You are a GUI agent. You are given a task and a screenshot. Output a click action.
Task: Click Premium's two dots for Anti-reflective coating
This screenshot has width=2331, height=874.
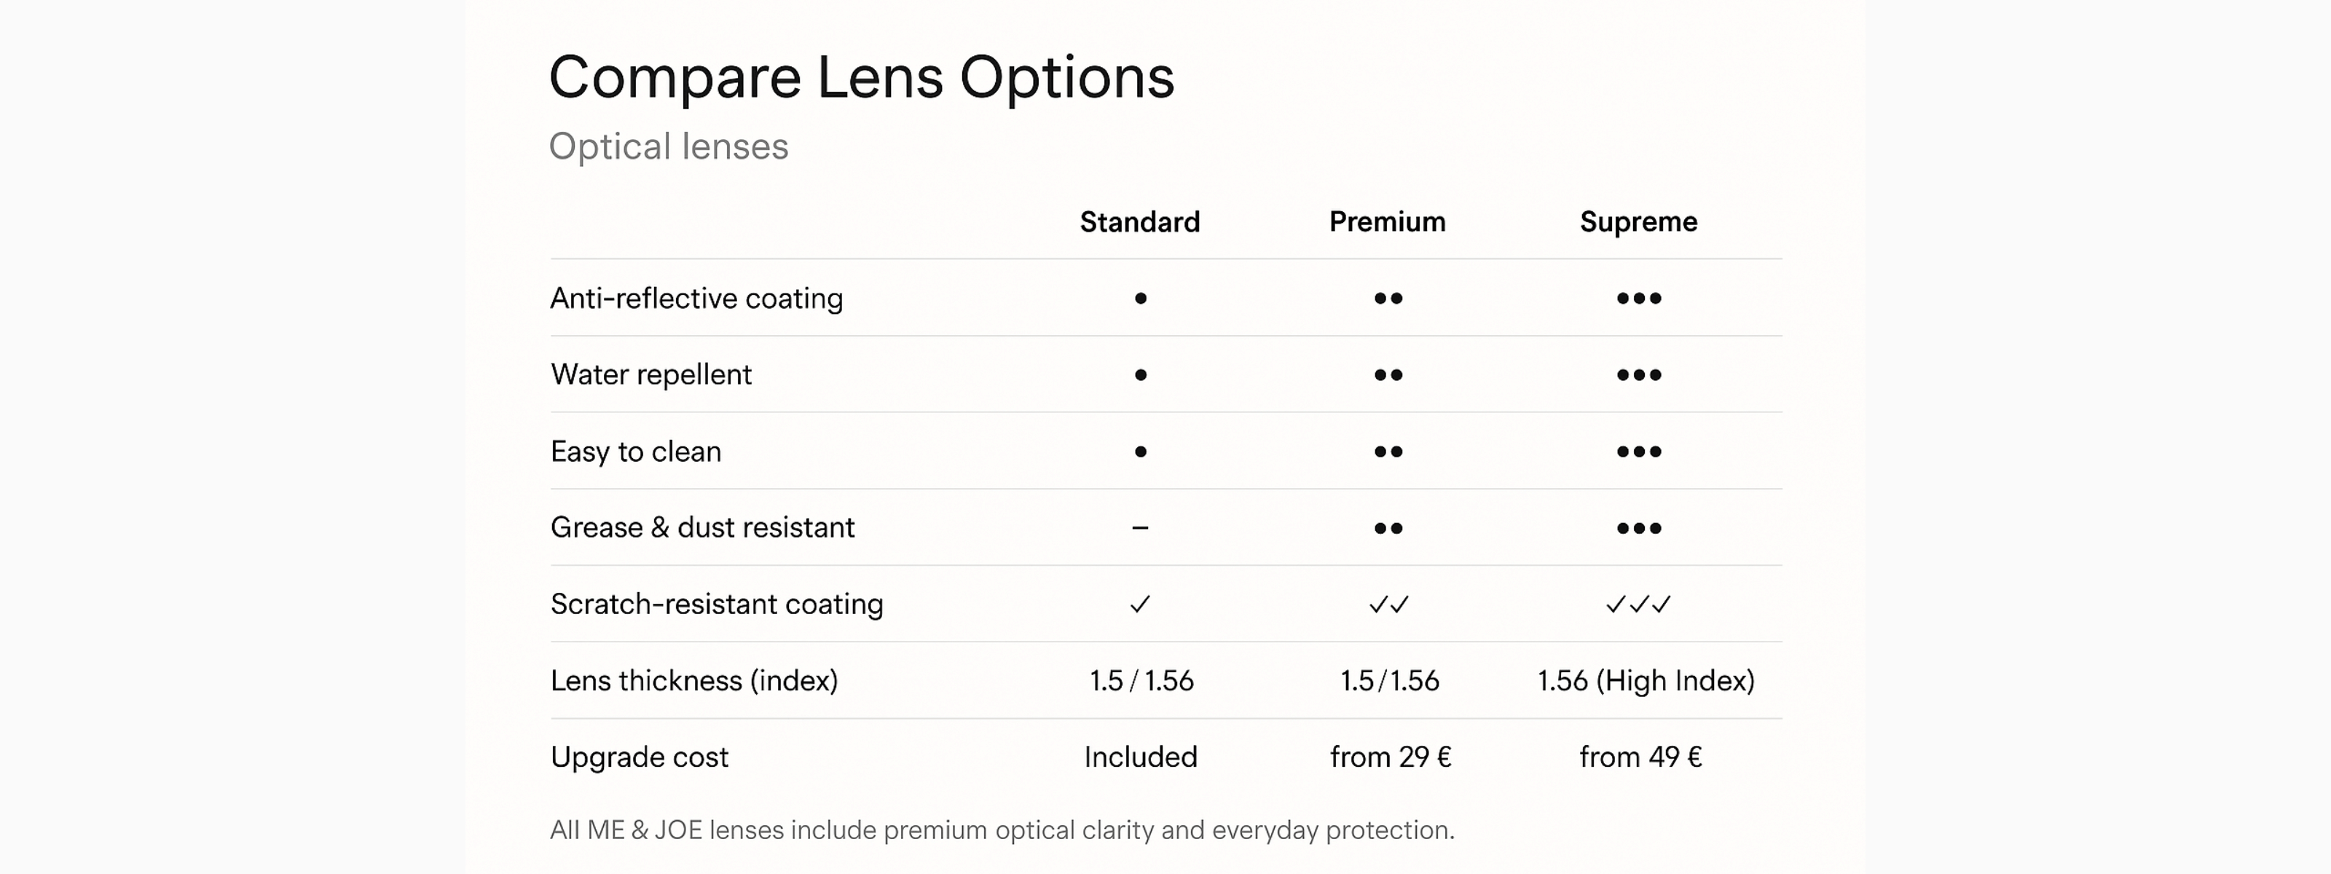pos(1388,299)
